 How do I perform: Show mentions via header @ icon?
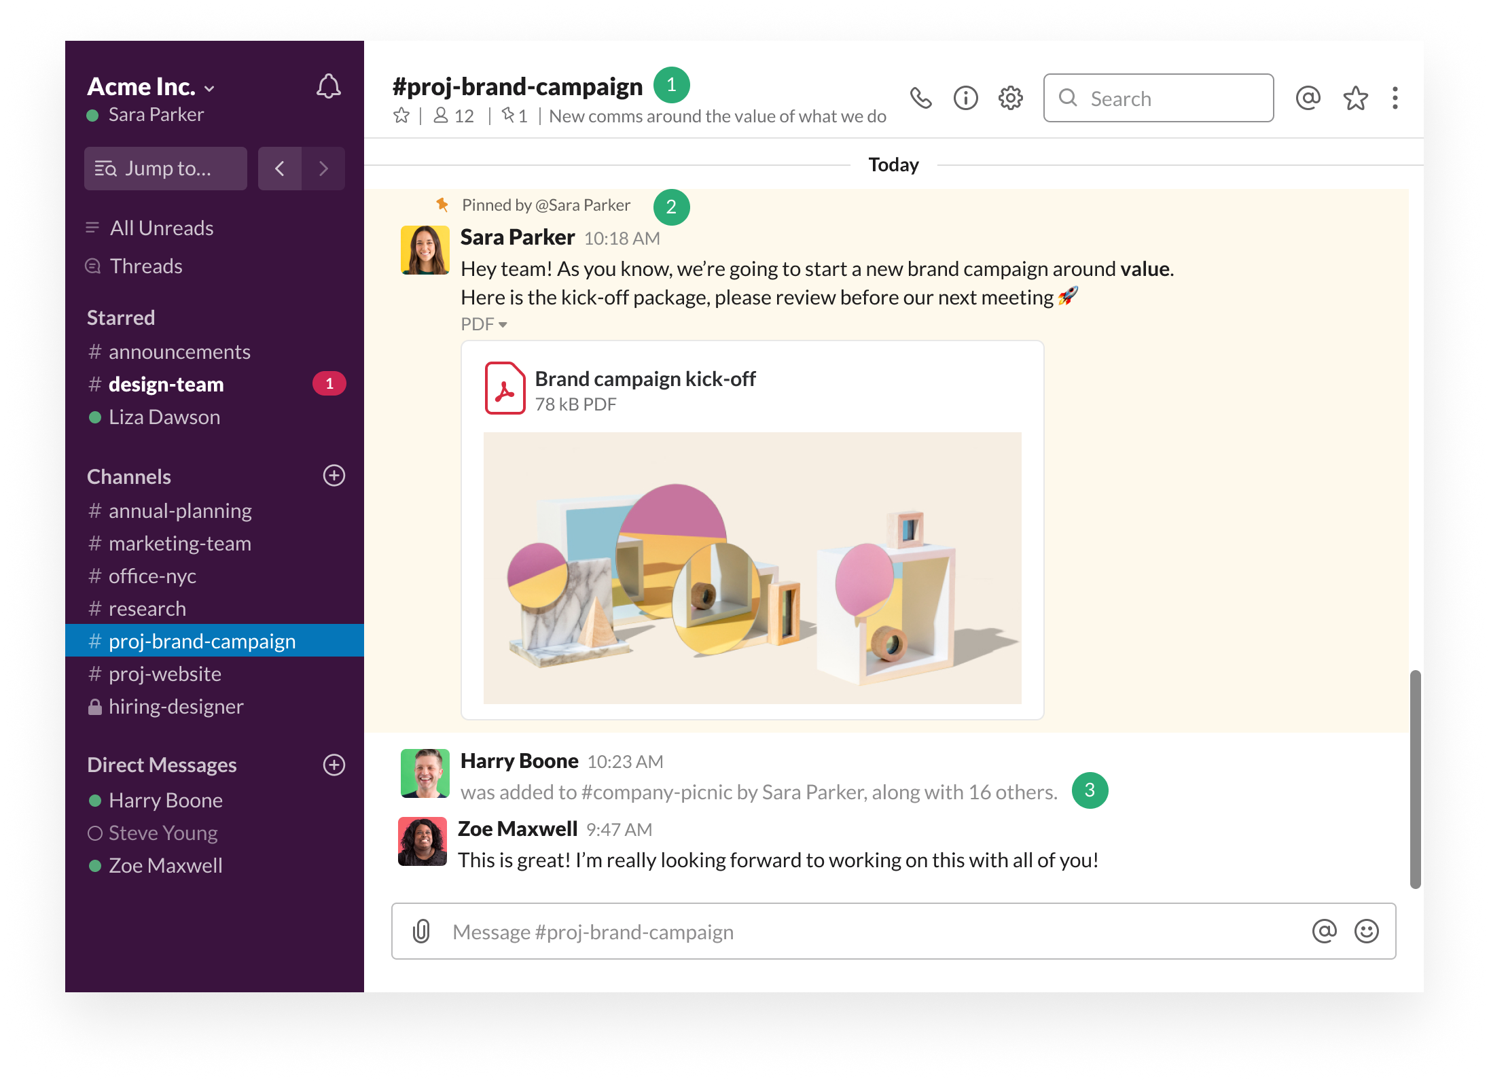pyautogui.click(x=1308, y=99)
